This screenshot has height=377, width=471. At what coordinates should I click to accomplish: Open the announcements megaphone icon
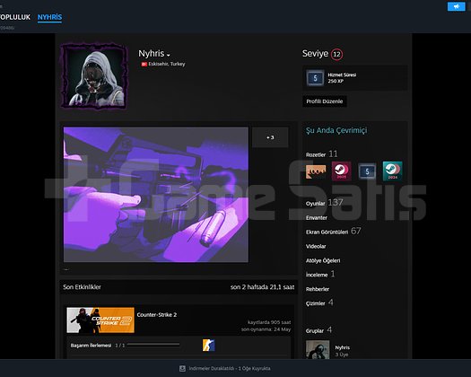(456, 6)
